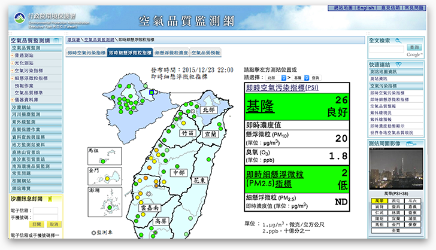Viewport: 436px width, 250px height.
Task: Click the 澎湖 station green dot
Action: coord(110,208)
